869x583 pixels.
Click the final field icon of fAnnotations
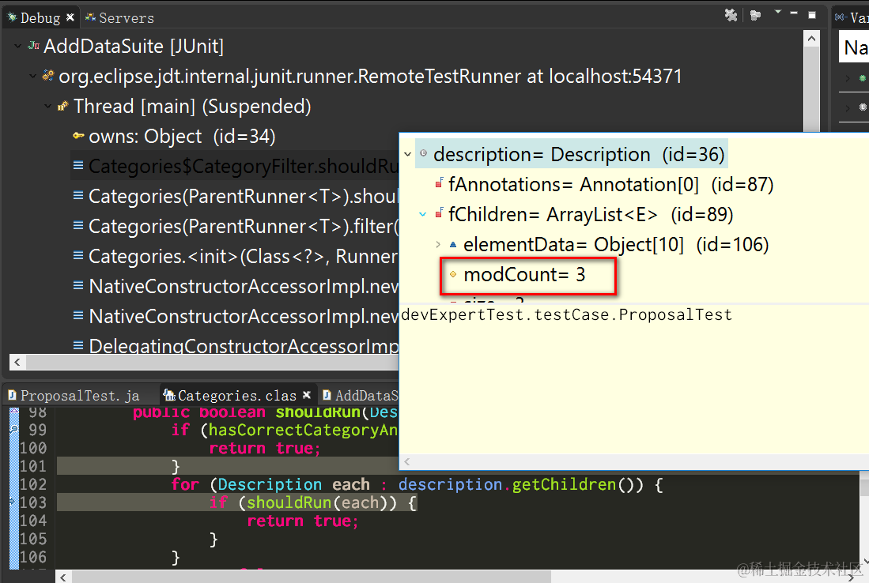tap(439, 183)
